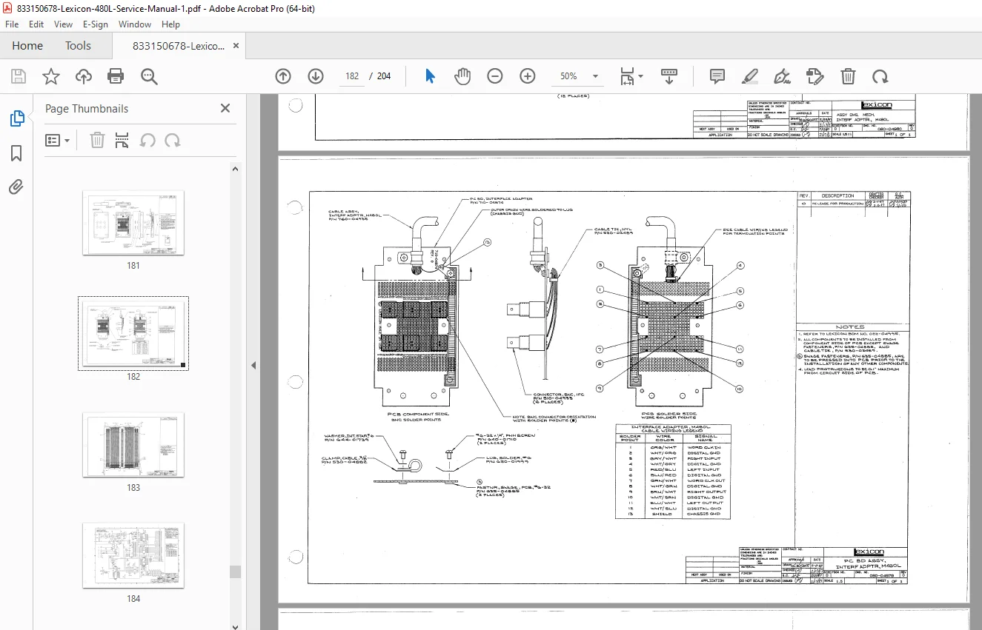Screen dimensions: 982x630
Task: Toggle the scrolling mode keyboard icon
Action: [x=669, y=76]
